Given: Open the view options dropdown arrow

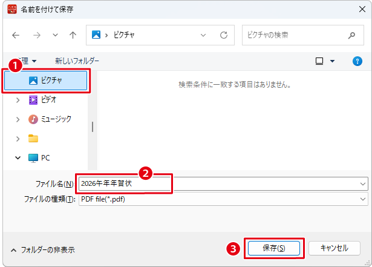Looking at the screenshot, I should tap(332, 61).
